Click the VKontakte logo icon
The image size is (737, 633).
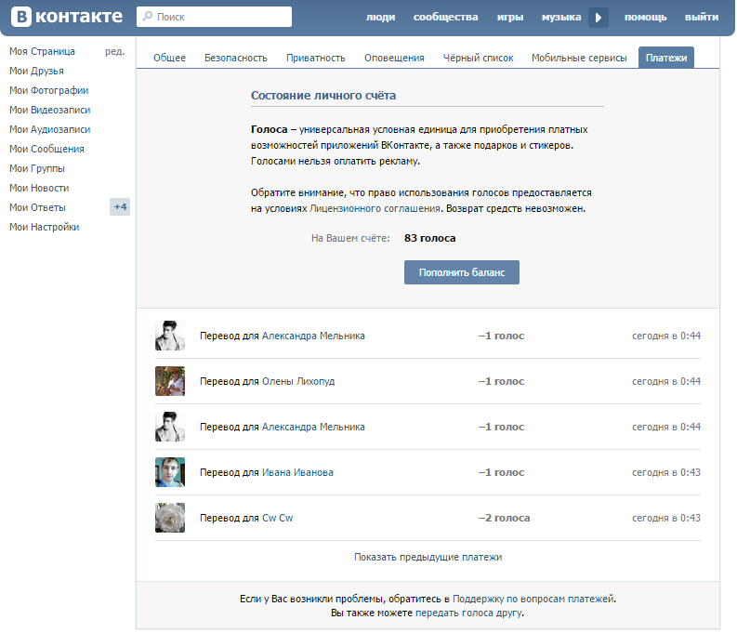click(21, 17)
